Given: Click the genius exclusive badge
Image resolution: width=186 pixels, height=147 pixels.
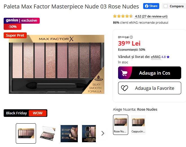Looking at the screenshot, I should pos(22,21).
